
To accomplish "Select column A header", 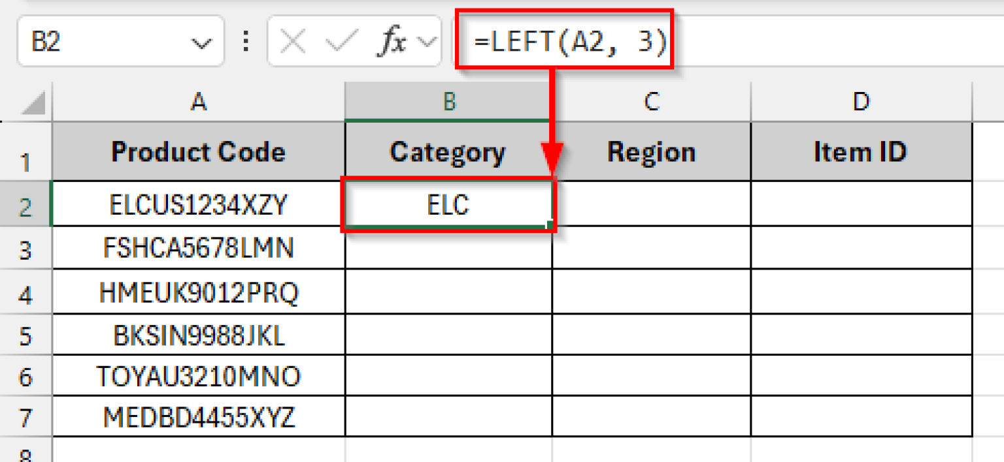I will (199, 102).
